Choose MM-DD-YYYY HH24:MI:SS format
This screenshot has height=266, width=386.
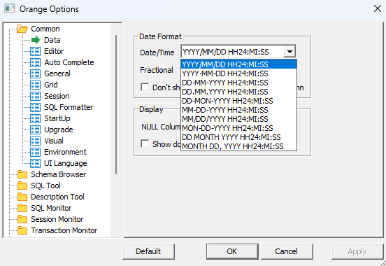tap(238, 110)
